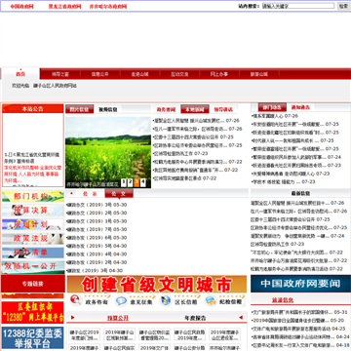The height and width of the screenshot is (351, 351).
Task: Show slideshow image number 4
Action: 143,182
